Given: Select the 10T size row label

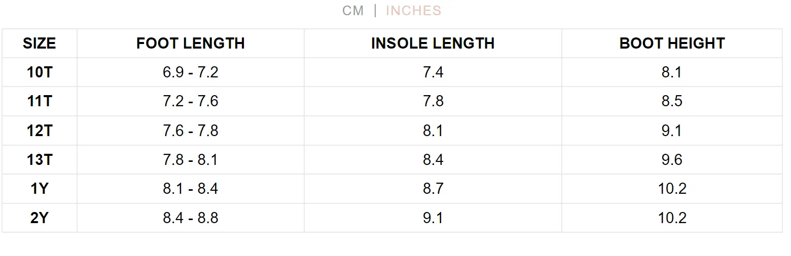Looking at the screenshot, I should (40, 72).
